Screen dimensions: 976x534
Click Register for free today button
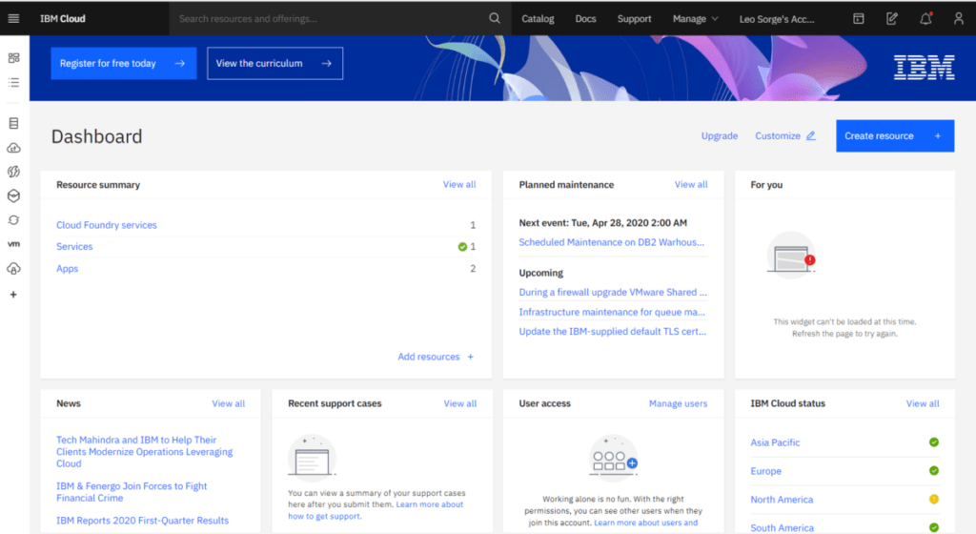click(x=124, y=64)
